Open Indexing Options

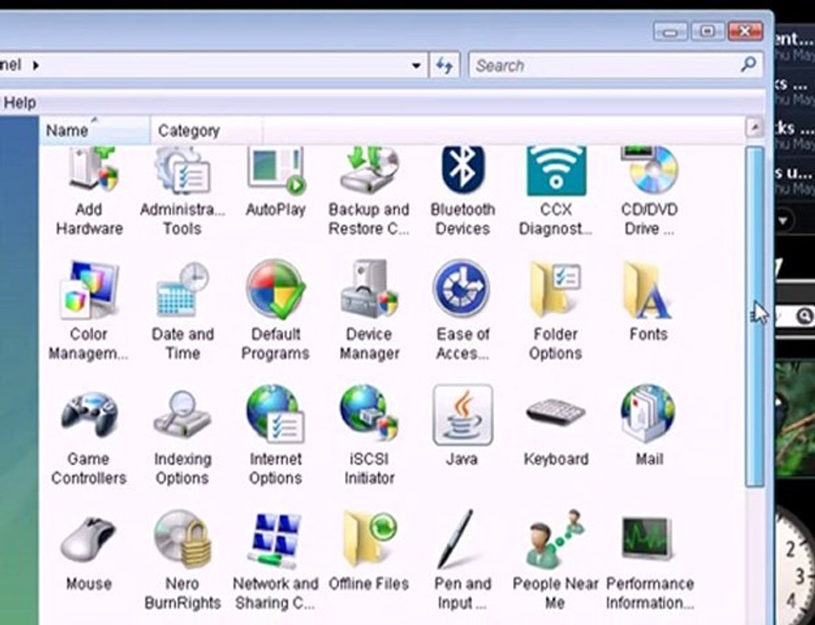click(182, 436)
